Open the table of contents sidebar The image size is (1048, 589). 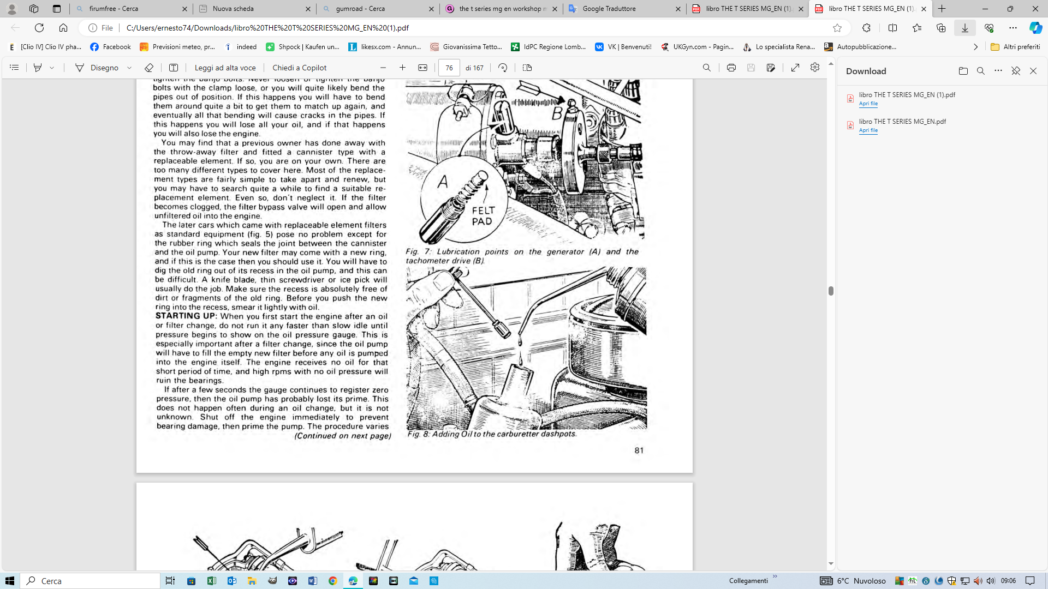pos(14,68)
